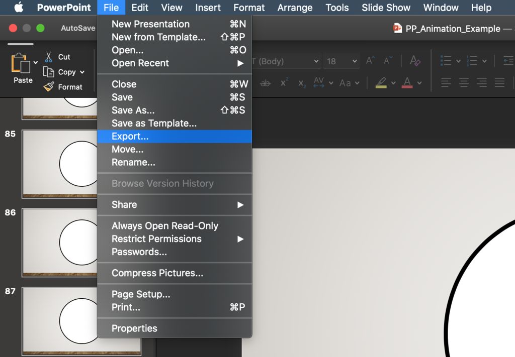Click Change Case Aa icon

pos(345,83)
